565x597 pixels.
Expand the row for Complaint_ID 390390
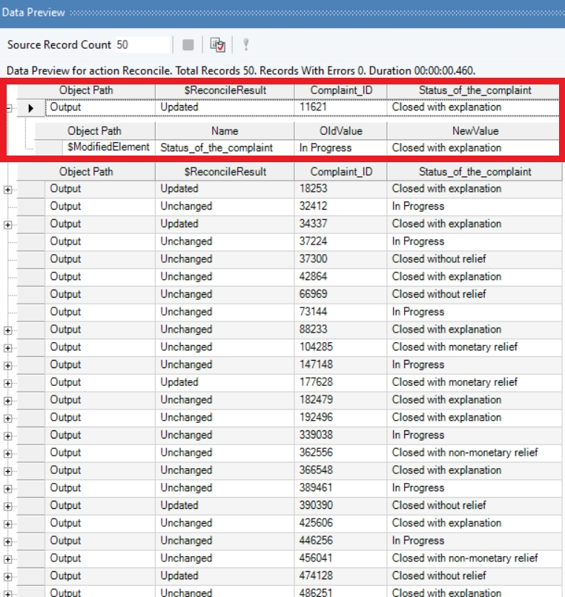coord(8,506)
